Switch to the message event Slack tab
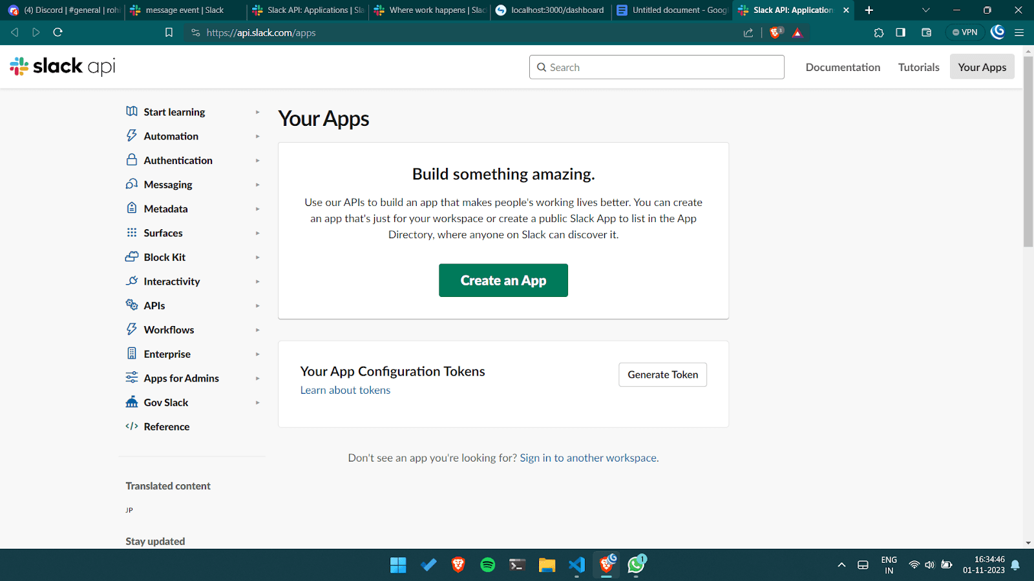The height and width of the screenshot is (581, 1034). pos(185,10)
